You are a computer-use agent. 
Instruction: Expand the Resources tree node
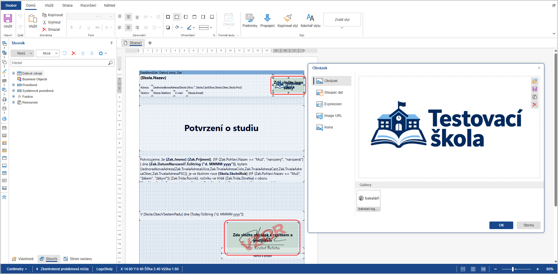13,102
